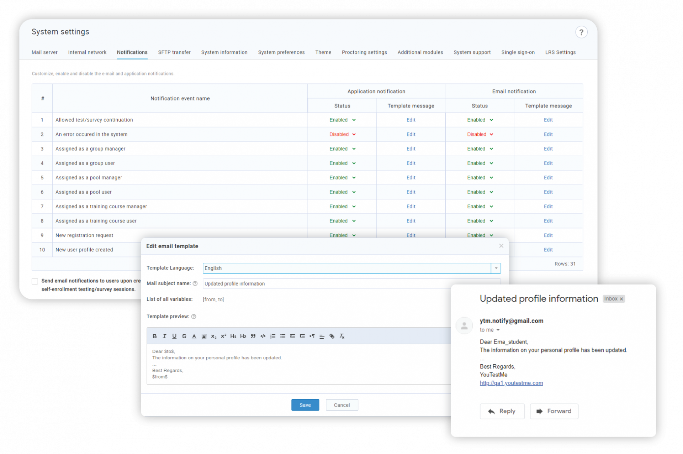Change text direction to right-to-left
Screen dimensions: 683x454
click(x=312, y=336)
